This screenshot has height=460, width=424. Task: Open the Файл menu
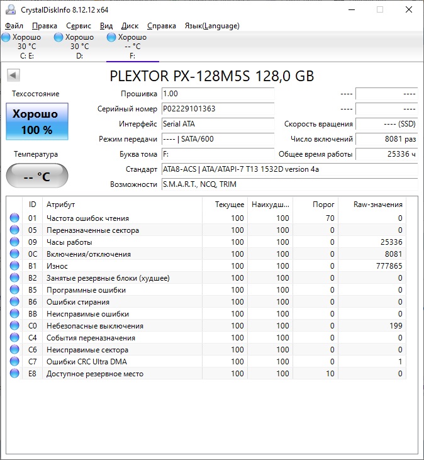coord(14,26)
